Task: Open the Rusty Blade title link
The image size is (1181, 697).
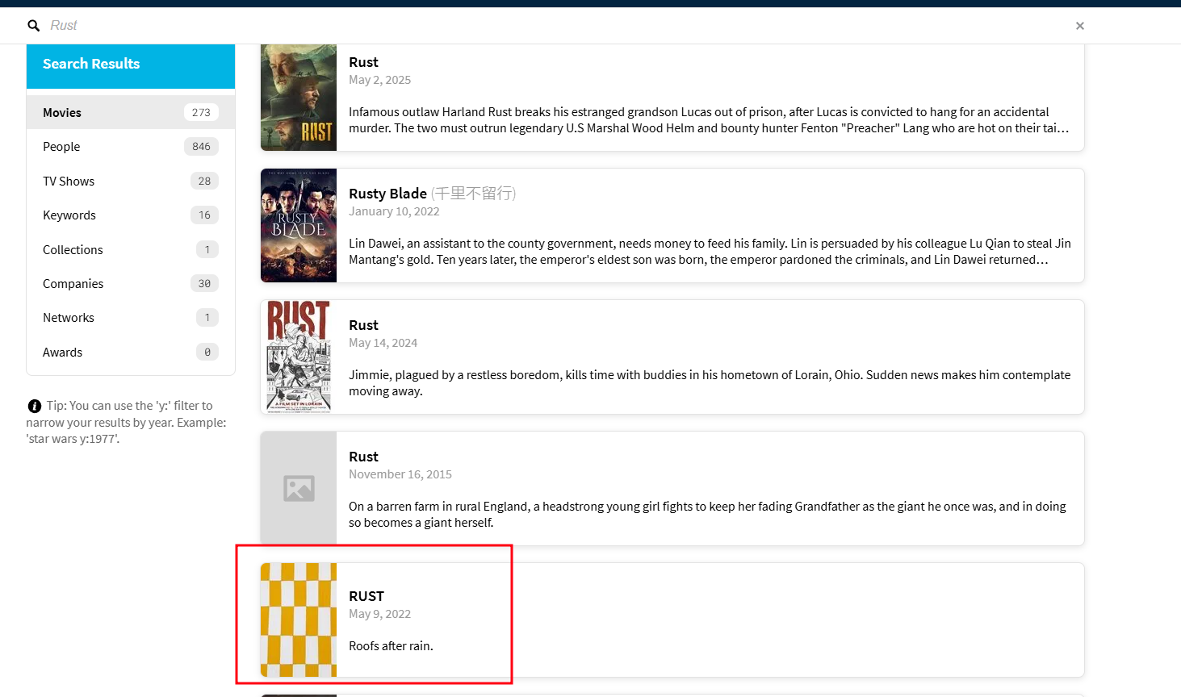Action: point(387,194)
